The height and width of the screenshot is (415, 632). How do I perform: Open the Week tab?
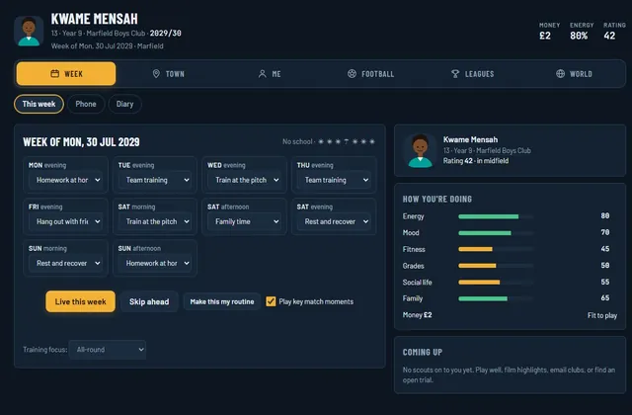pos(66,74)
